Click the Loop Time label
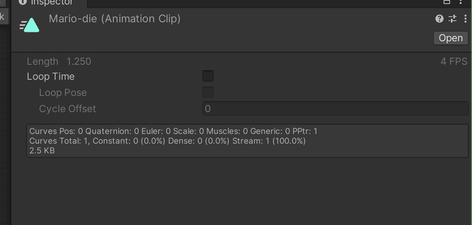The image size is (472, 225). click(51, 76)
